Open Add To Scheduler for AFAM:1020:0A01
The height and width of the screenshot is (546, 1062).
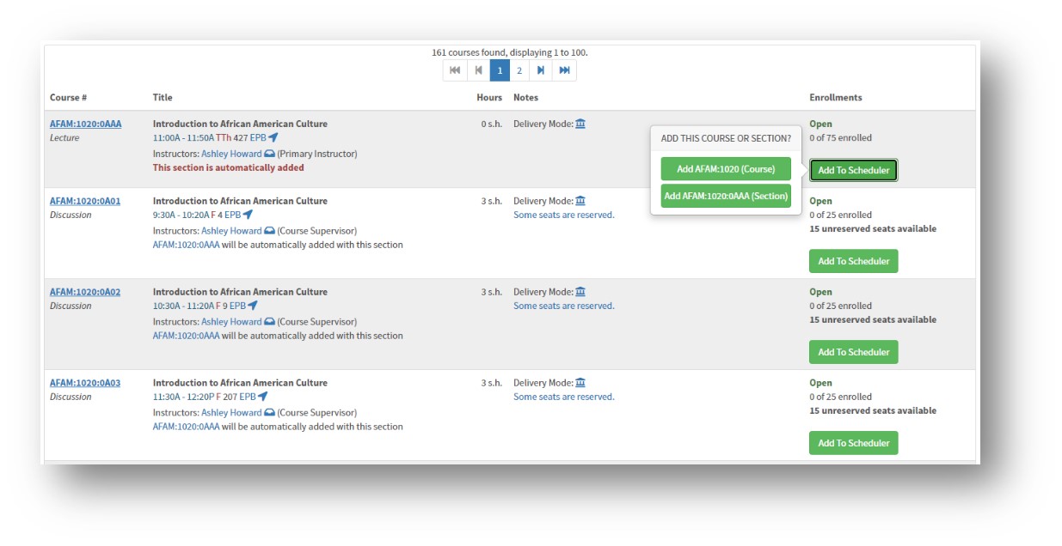tap(853, 261)
